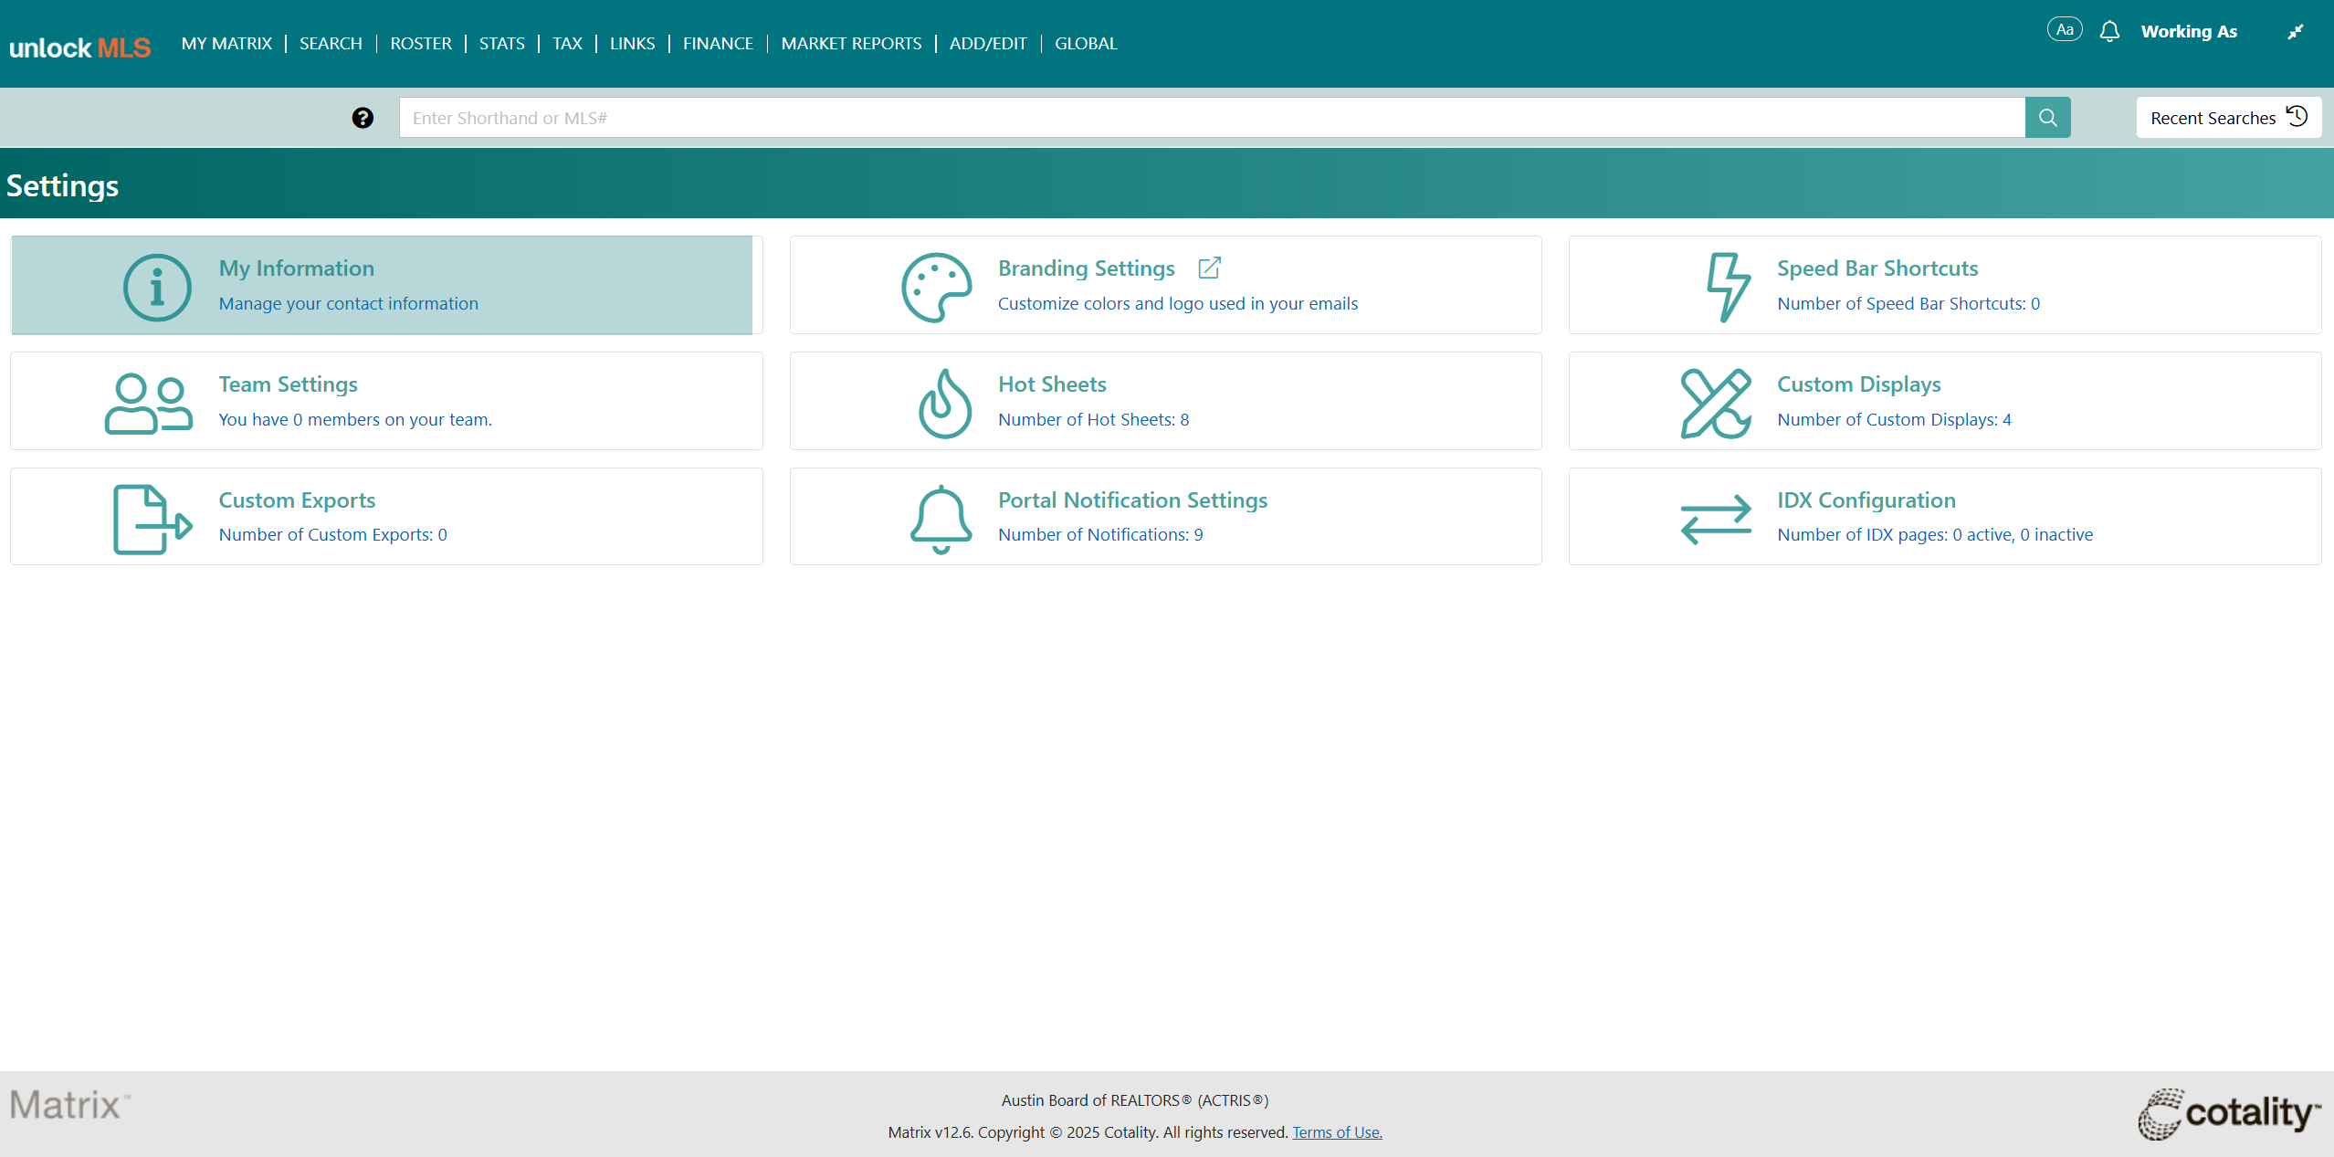Image resolution: width=2334 pixels, height=1157 pixels.
Task: Open the ROSTER menu
Action: click(421, 43)
